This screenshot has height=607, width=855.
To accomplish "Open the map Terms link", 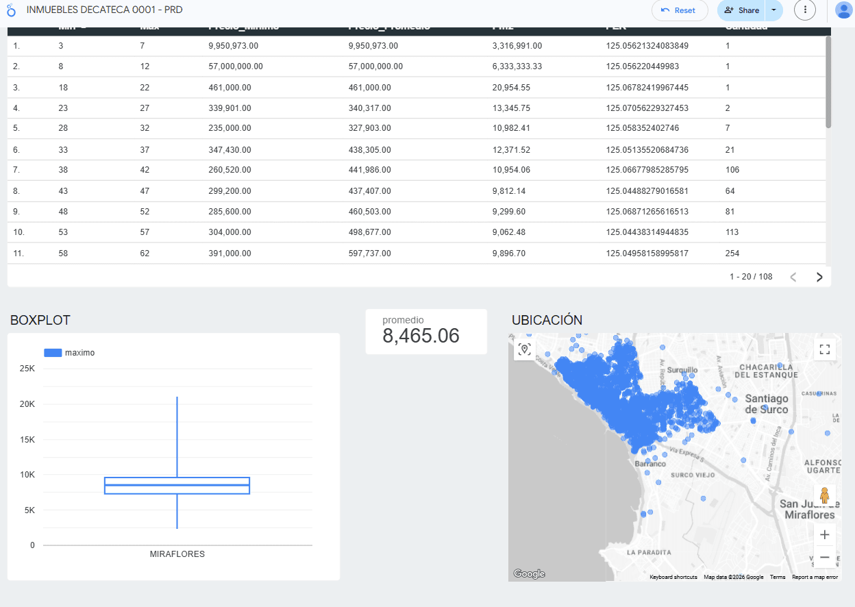I will pyautogui.click(x=778, y=578).
